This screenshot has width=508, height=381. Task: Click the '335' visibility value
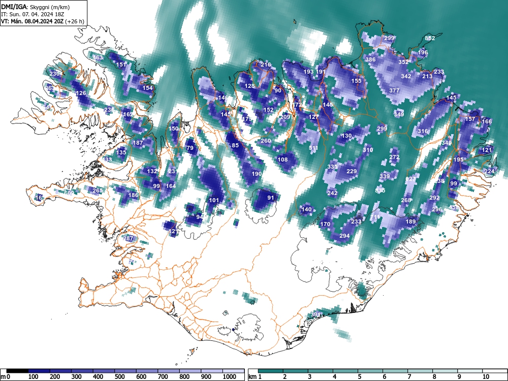(x=332, y=167)
